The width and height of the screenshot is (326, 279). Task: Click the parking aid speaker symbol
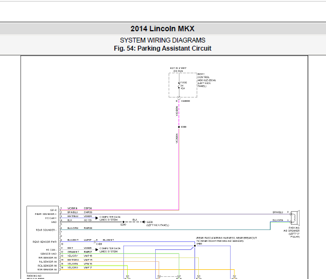(295, 218)
